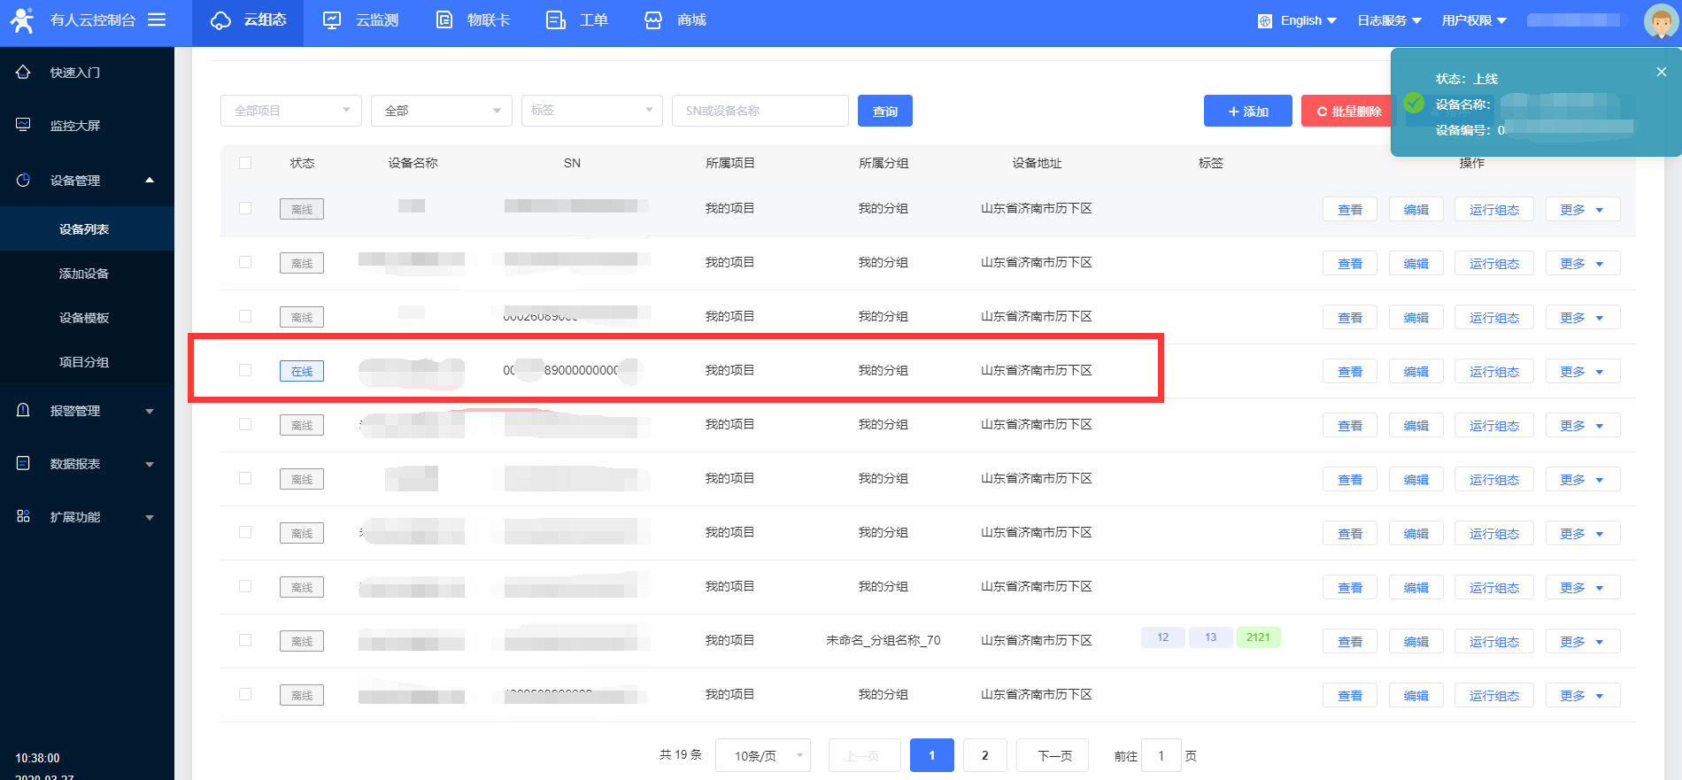
Task: Click the 商城 shop icon in navigation
Action: pos(653,20)
